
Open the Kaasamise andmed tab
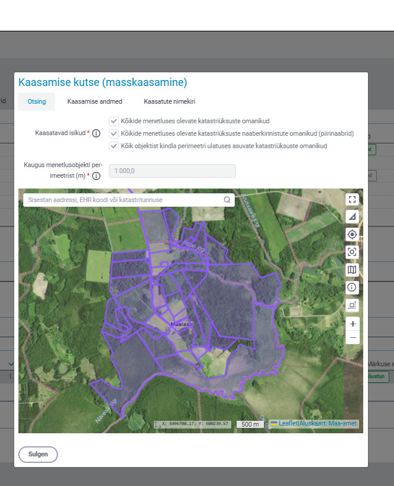click(95, 101)
